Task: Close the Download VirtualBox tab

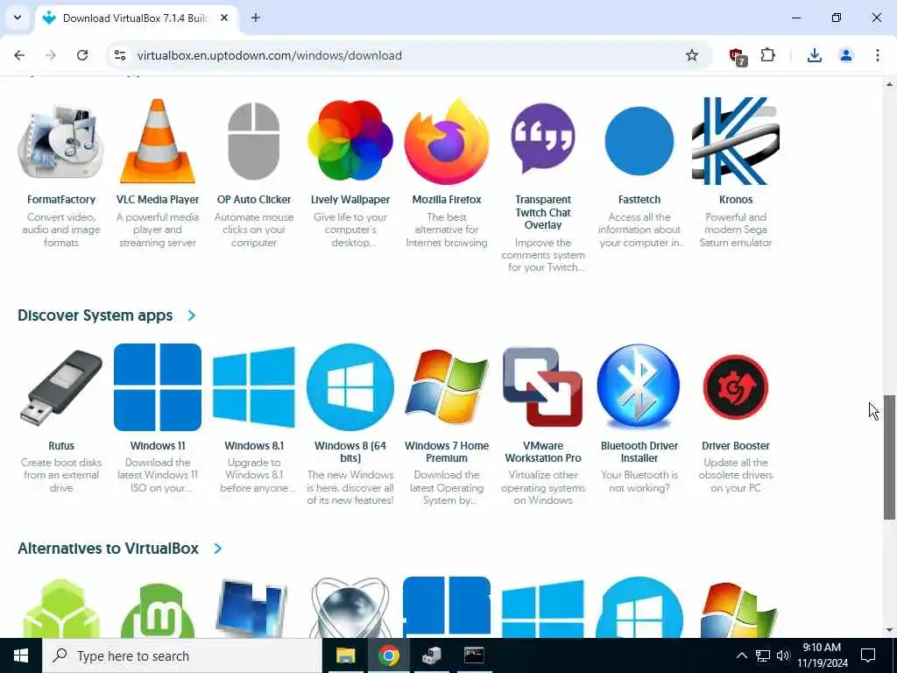Action: coord(224,18)
